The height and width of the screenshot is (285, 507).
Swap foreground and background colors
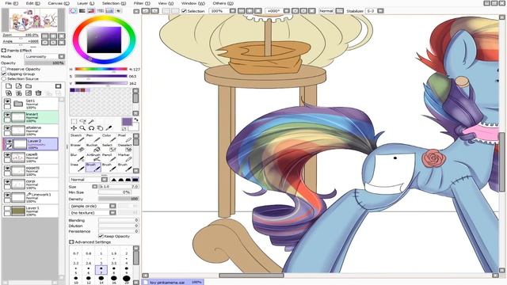coord(136,120)
